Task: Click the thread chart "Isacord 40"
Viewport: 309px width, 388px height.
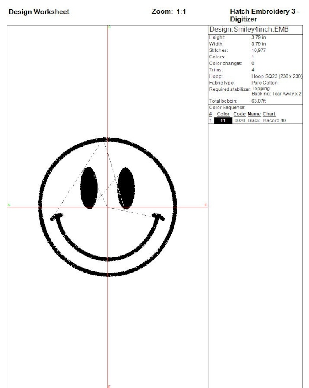Action: coord(274,120)
